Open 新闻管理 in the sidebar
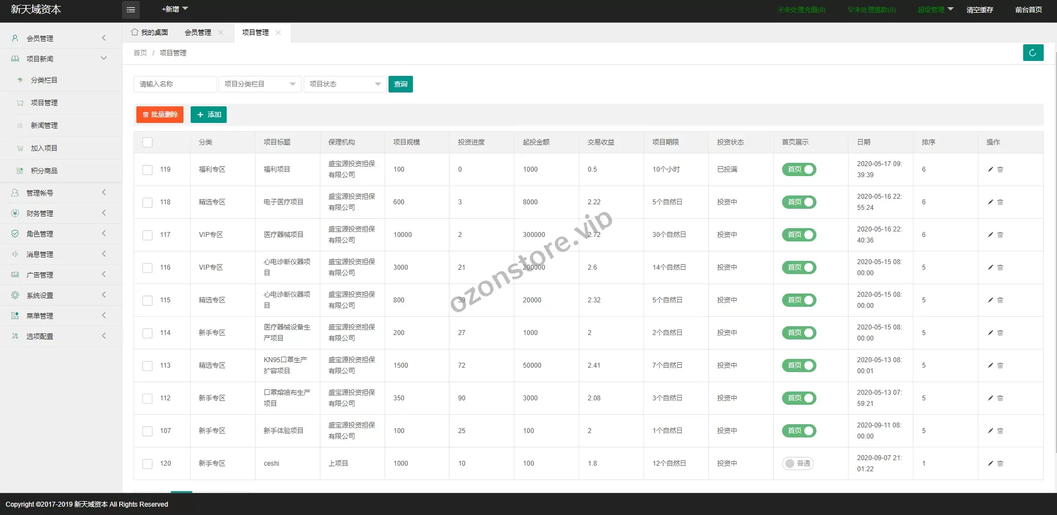This screenshot has width=1057, height=515. [44, 126]
